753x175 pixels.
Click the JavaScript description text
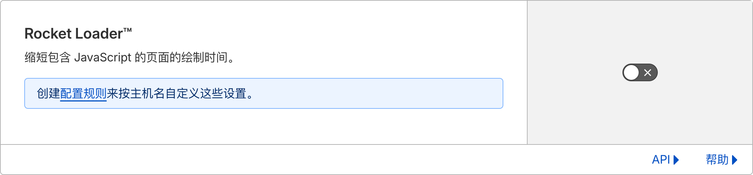pyautogui.click(x=129, y=58)
